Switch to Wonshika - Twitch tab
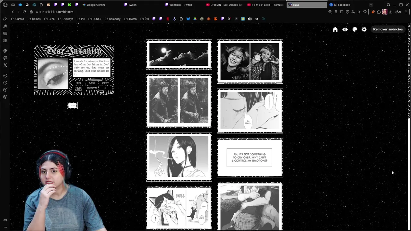Viewport: 411px width, 231px height. point(184,5)
